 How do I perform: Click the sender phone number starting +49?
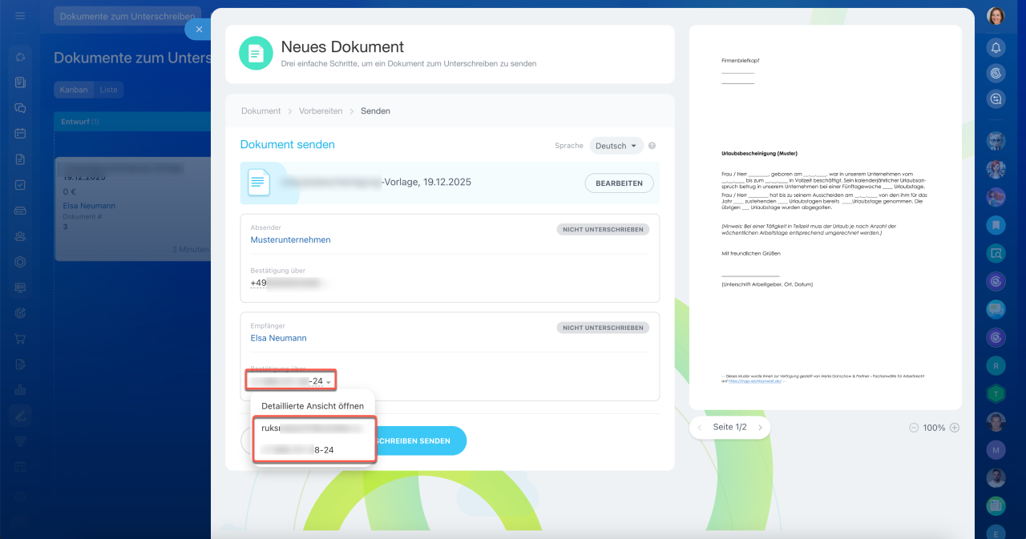(x=287, y=283)
